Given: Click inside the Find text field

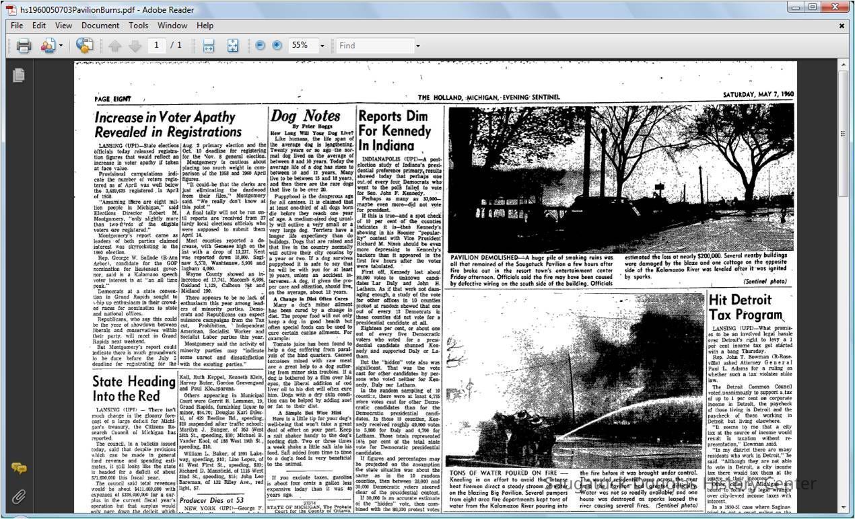Looking at the screenshot, I should (x=374, y=46).
